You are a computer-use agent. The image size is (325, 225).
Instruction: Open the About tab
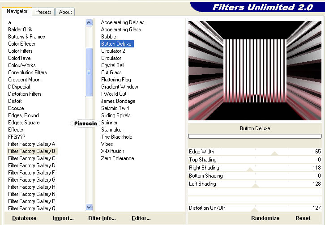(65, 12)
